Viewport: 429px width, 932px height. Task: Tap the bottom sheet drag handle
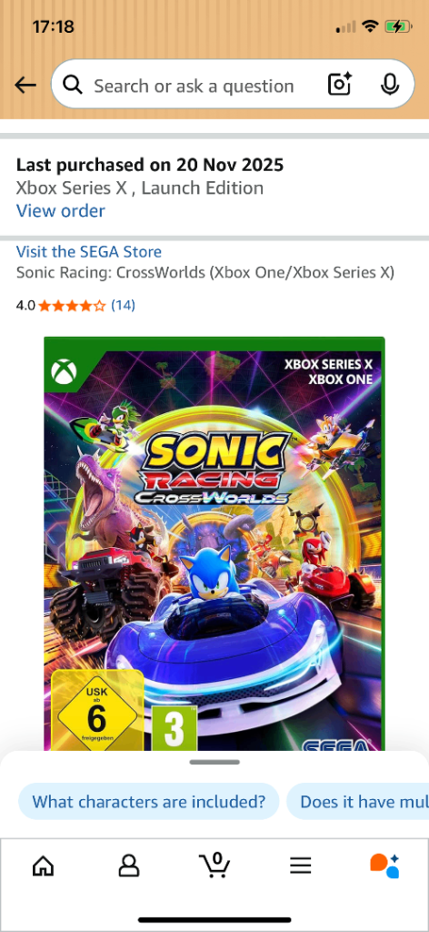[214, 762]
